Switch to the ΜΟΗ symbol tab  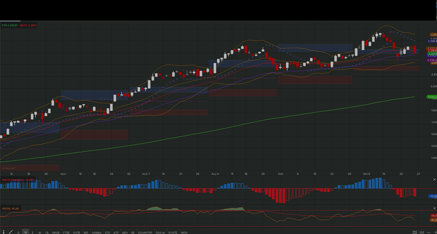[184, 232]
